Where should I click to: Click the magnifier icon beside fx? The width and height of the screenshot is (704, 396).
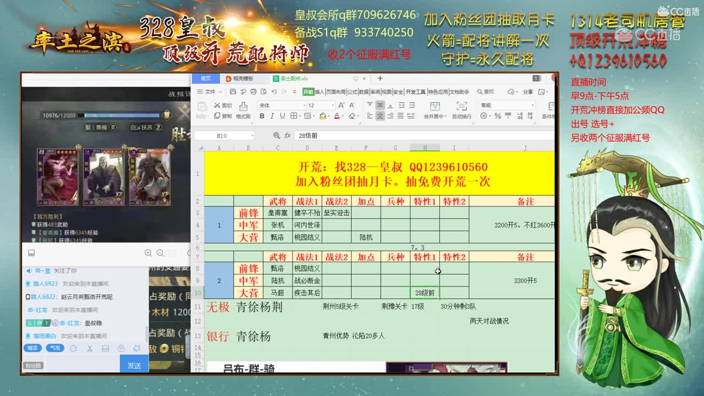pyautogui.click(x=277, y=135)
